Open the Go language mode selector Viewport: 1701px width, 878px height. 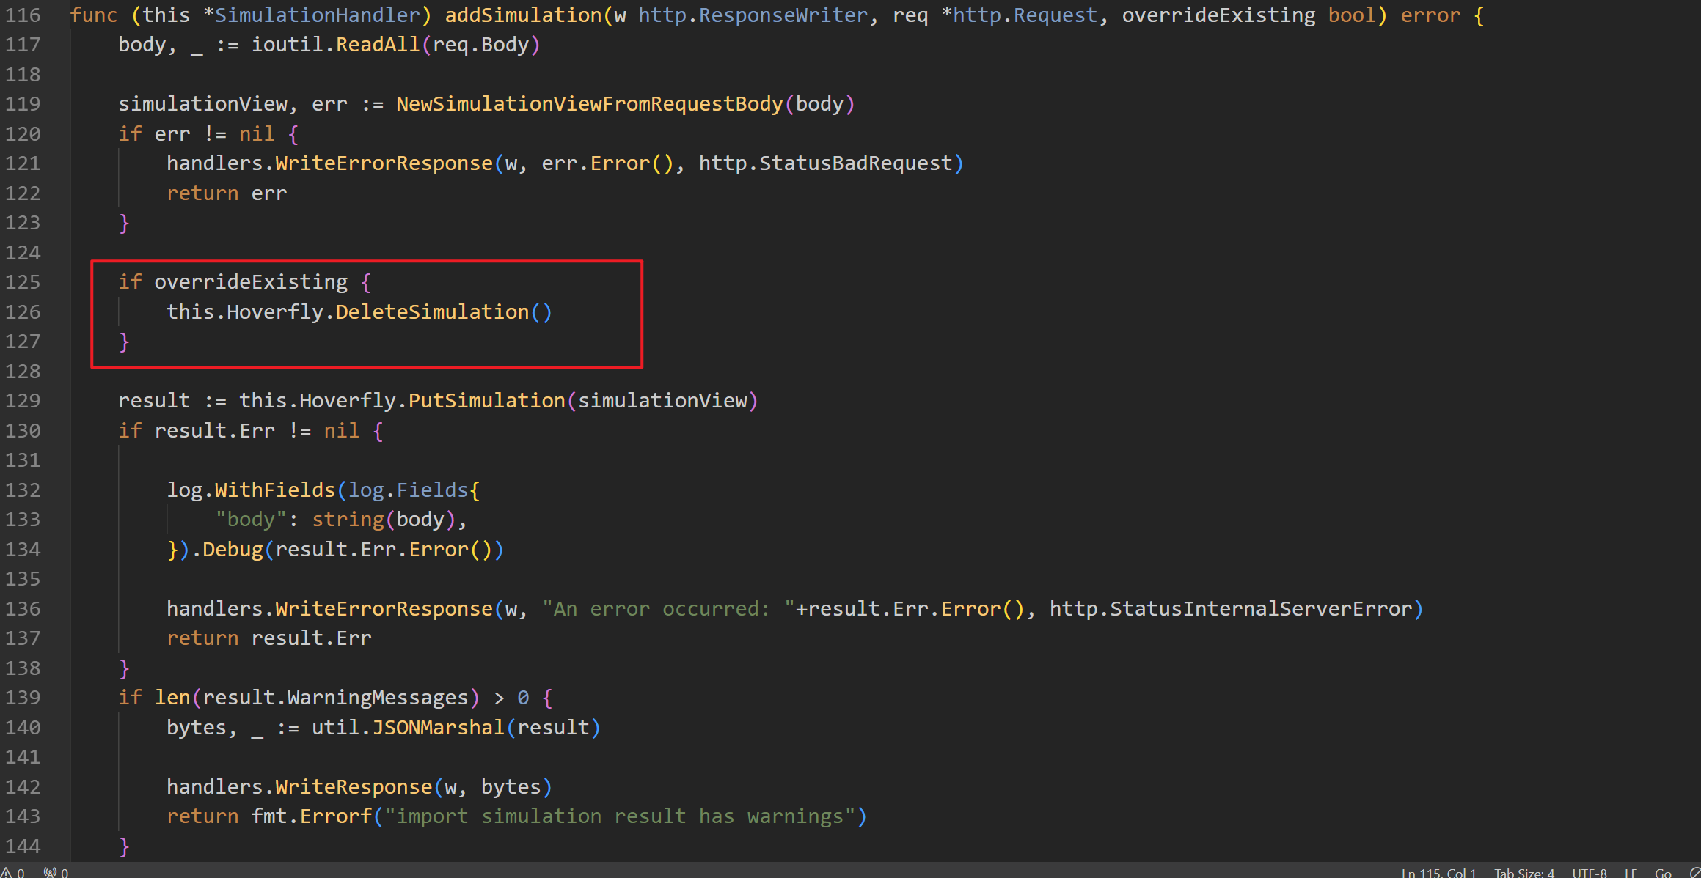click(1664, 872)
